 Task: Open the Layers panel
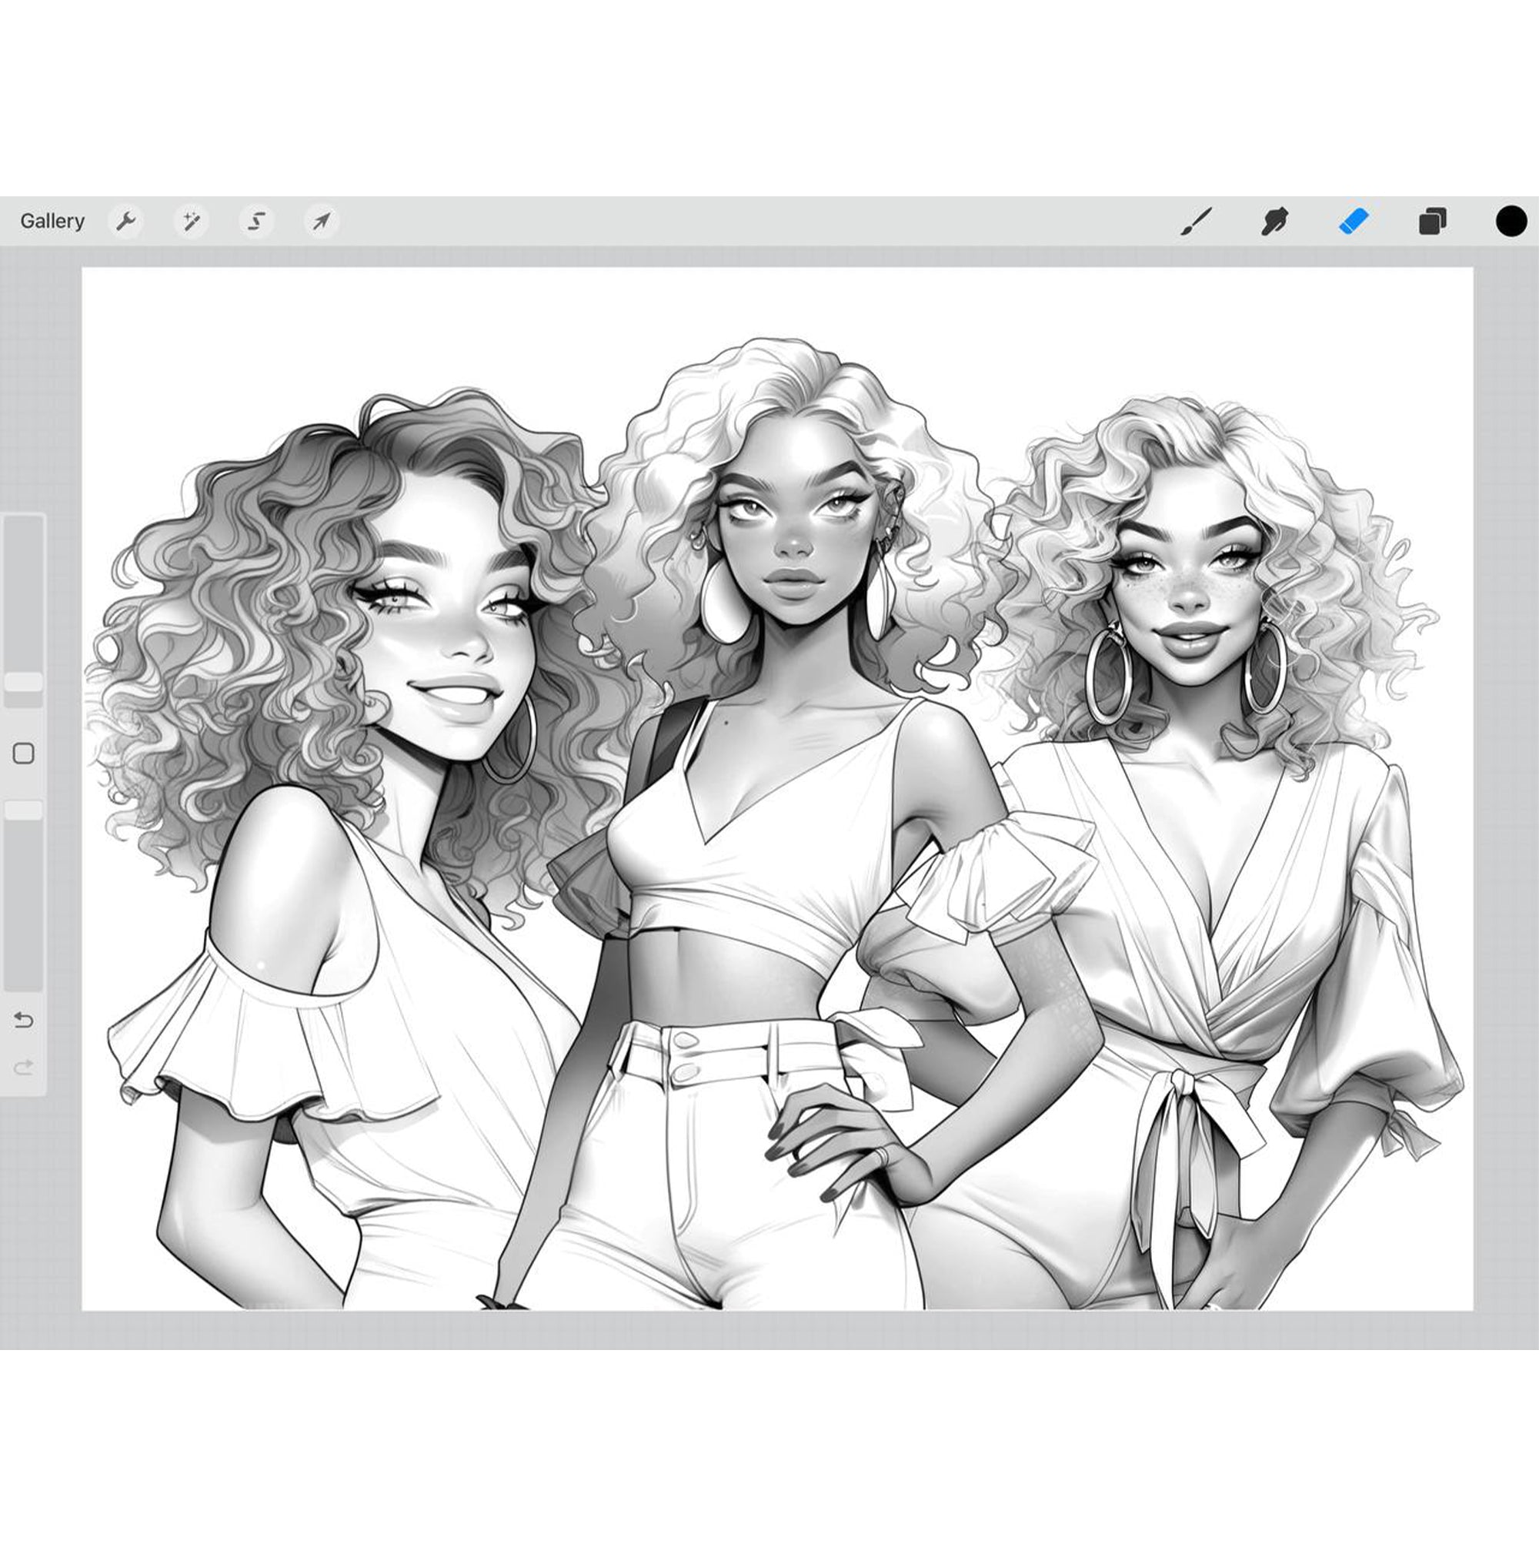pos(1433,222)
